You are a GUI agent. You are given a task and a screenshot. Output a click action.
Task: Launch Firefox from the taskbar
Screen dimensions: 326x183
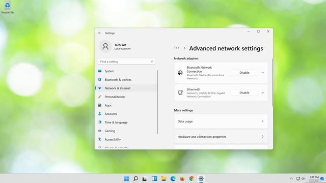point(182,178)
